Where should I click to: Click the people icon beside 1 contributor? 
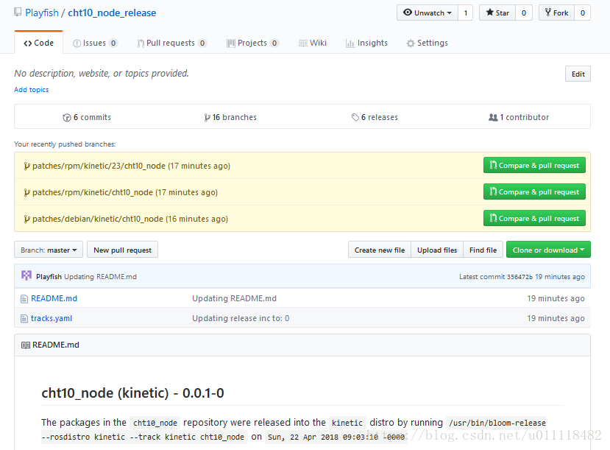[x=493, y=117]
